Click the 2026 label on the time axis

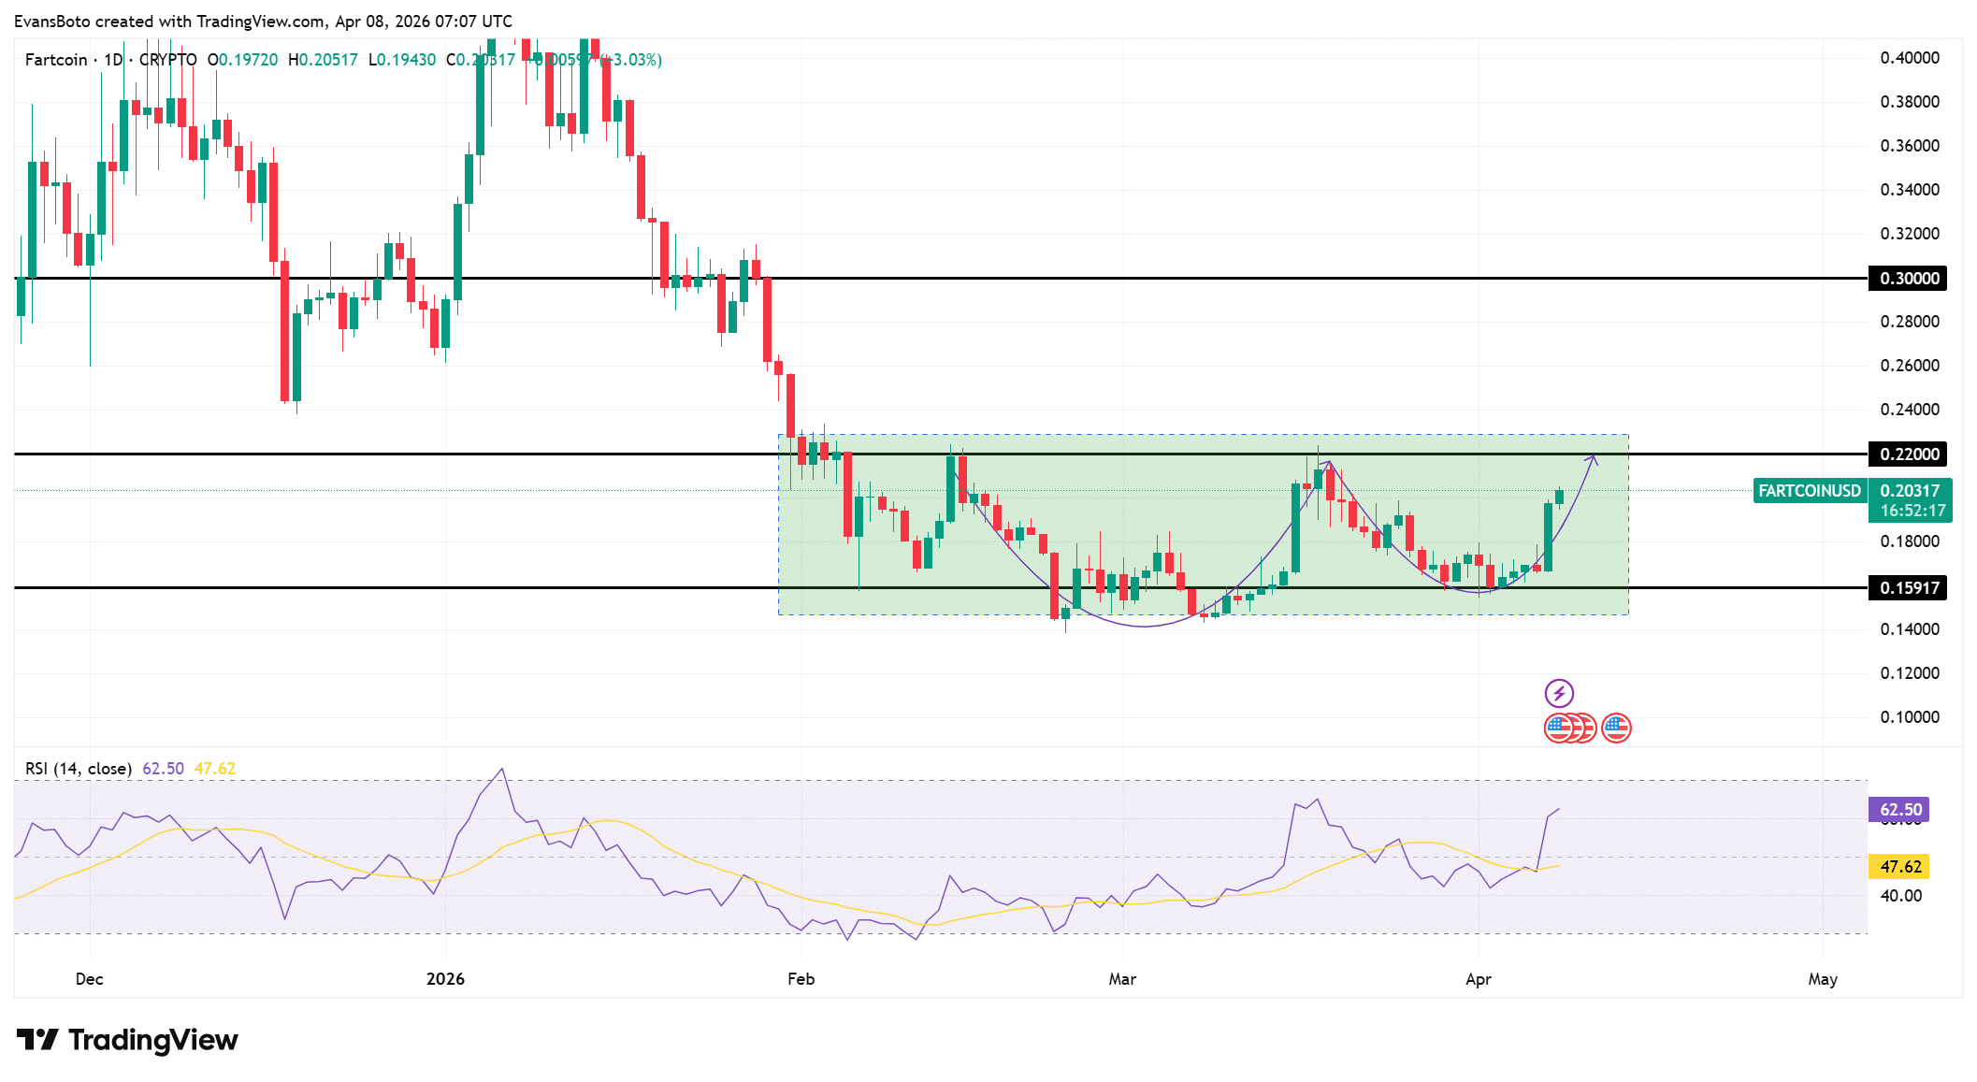click(445, 979)
